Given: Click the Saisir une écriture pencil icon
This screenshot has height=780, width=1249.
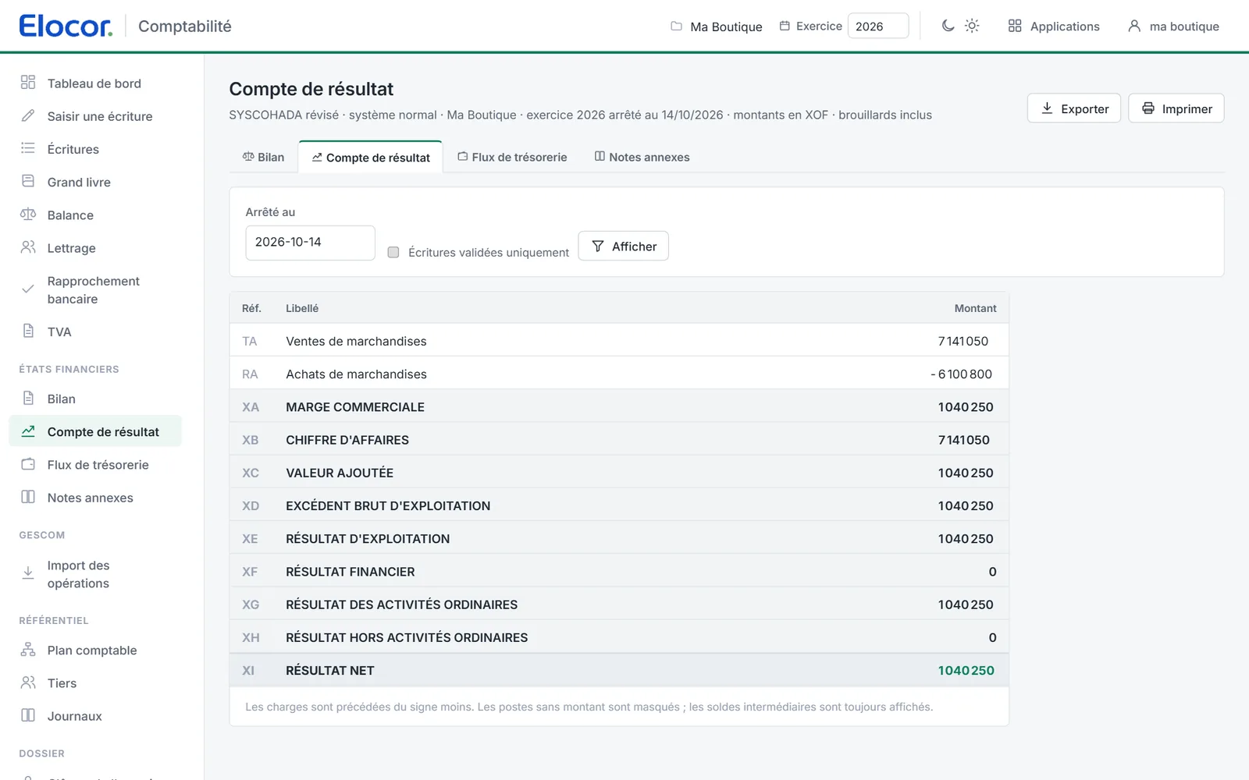Looking at the screenshot, I should point(28,115).
